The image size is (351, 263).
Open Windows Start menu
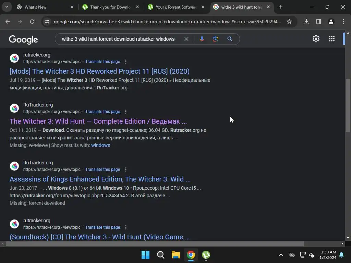[145, 255]
